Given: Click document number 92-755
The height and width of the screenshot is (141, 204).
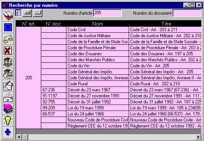Looking at the screenshot, I should tap(54, 102).
